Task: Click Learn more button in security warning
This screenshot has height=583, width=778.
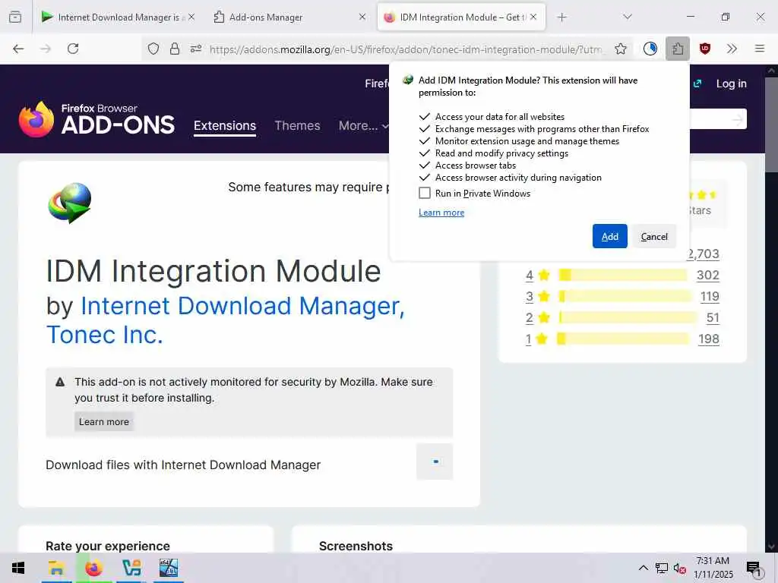Action: click(103, 422)
